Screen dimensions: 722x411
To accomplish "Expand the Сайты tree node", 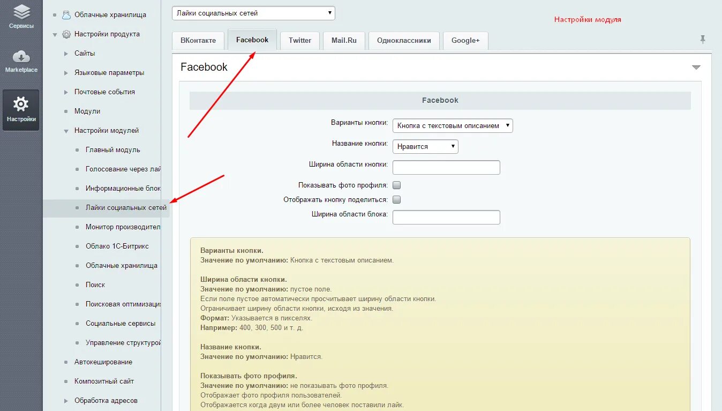I will click(x=66, y=54).
